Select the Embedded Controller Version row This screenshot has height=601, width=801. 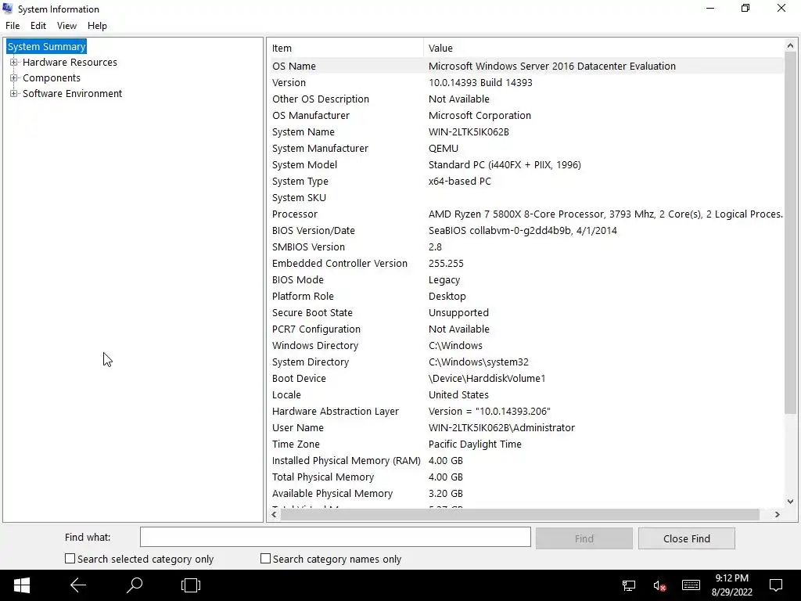click(x=526, y=263)
